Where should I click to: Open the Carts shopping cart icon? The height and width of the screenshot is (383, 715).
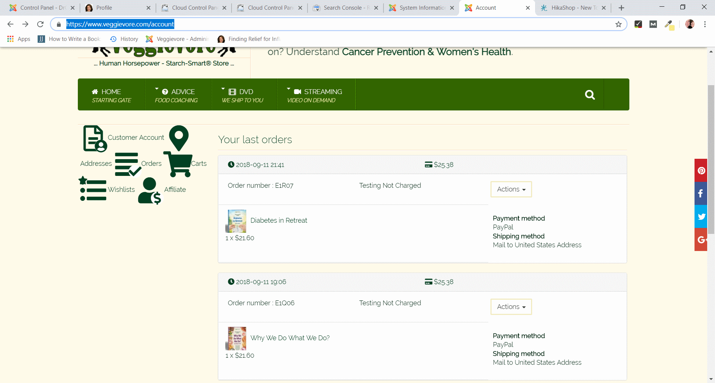coord(178,164)
